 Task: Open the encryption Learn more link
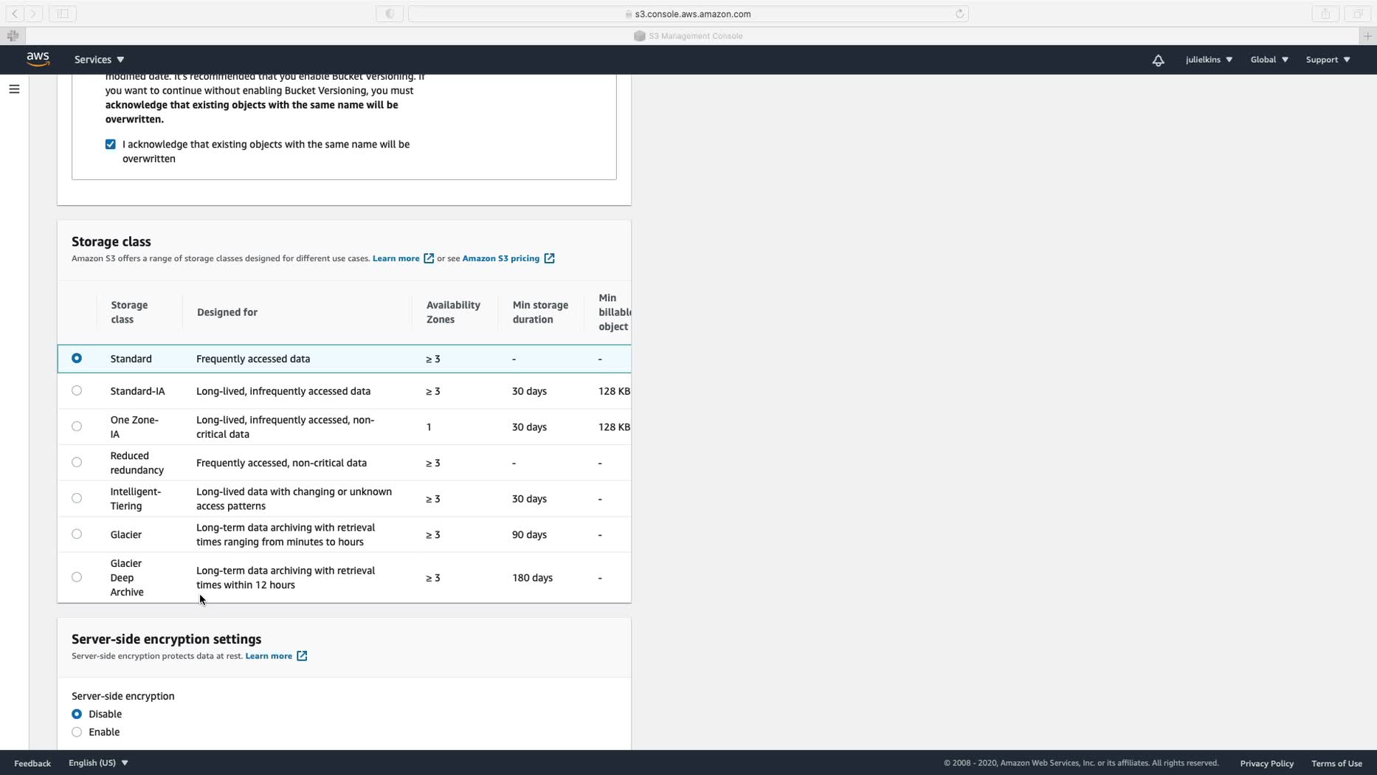pyautogui.click(x=269, y=656)
